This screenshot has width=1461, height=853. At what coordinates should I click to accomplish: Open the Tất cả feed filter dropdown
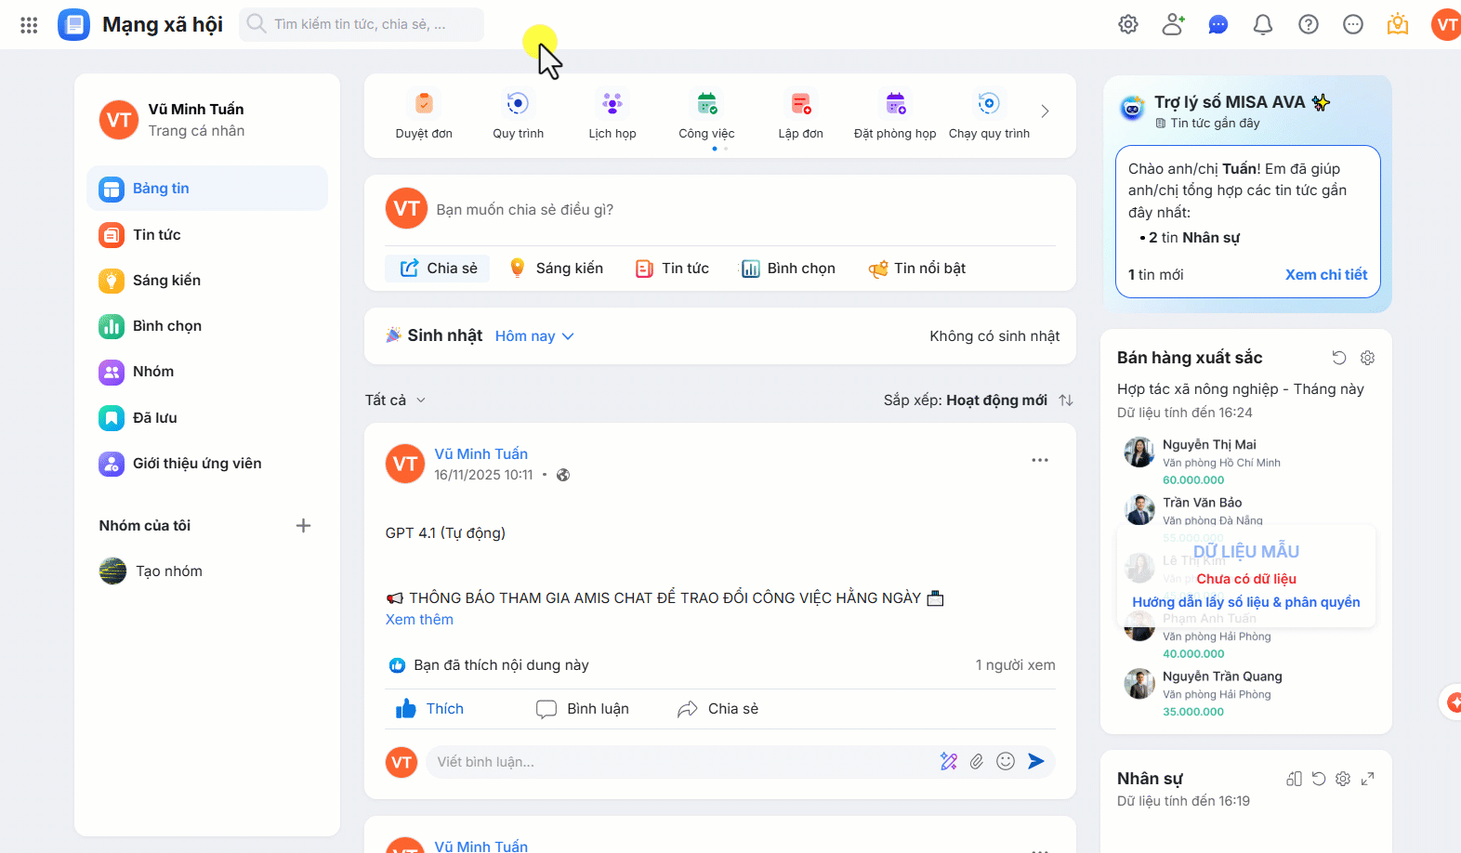coord(395,400)
